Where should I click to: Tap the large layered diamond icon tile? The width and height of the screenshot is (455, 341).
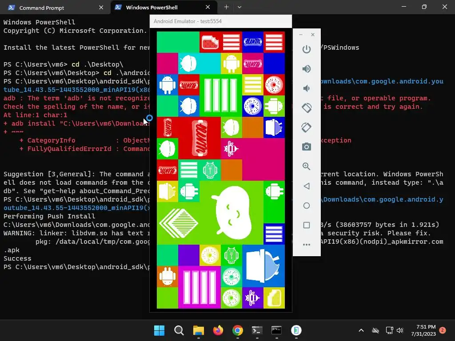pos(178,223)
